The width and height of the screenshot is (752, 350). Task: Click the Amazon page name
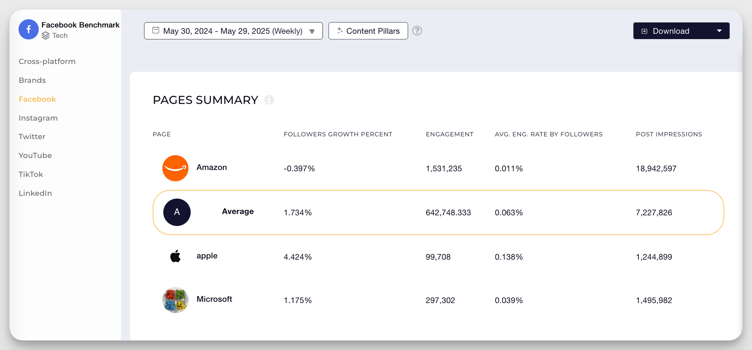212,167
